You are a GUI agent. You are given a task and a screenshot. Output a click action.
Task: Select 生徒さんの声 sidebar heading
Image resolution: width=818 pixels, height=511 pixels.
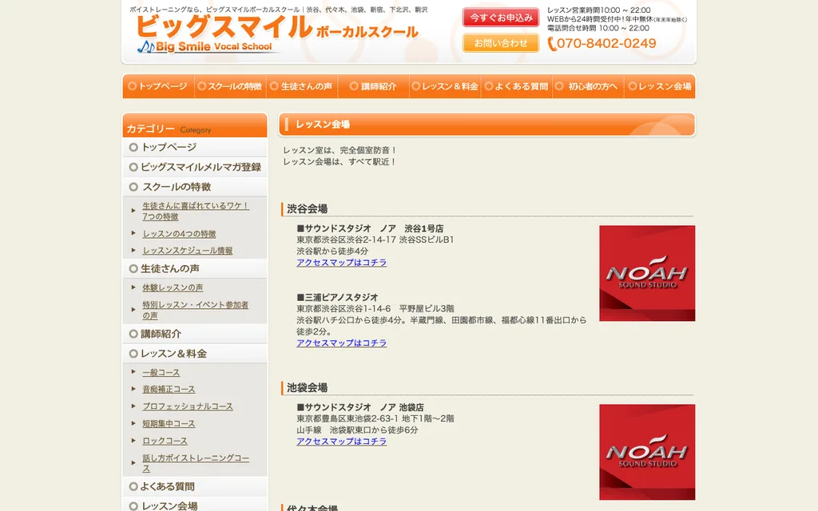point(195,269)
